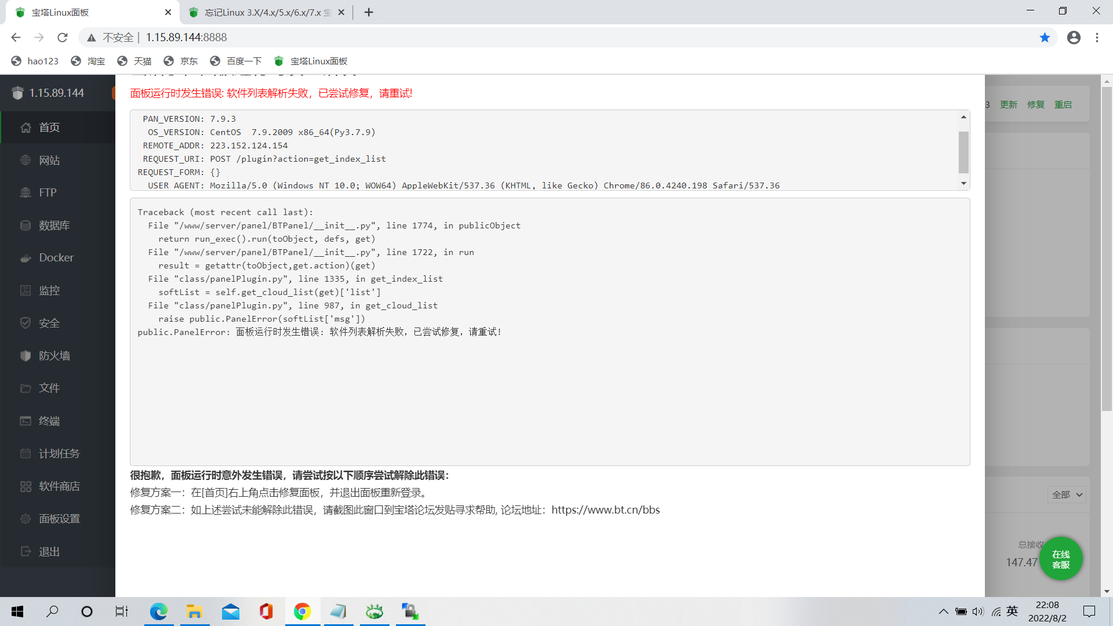Open the taskbar search icon
Screen dimensions: 1113x626
[52, 612]
